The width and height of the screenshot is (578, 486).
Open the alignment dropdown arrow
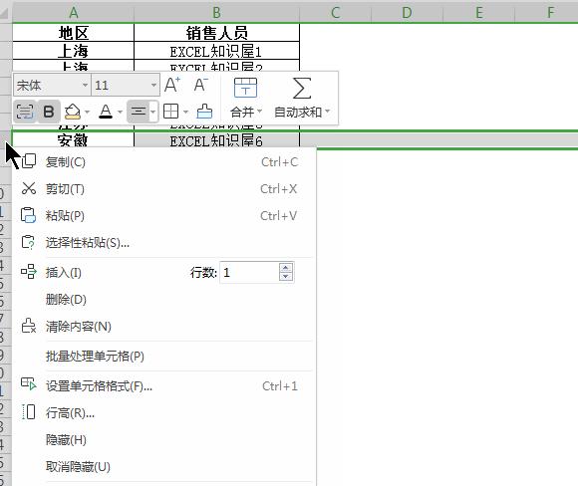click(153, 112)
